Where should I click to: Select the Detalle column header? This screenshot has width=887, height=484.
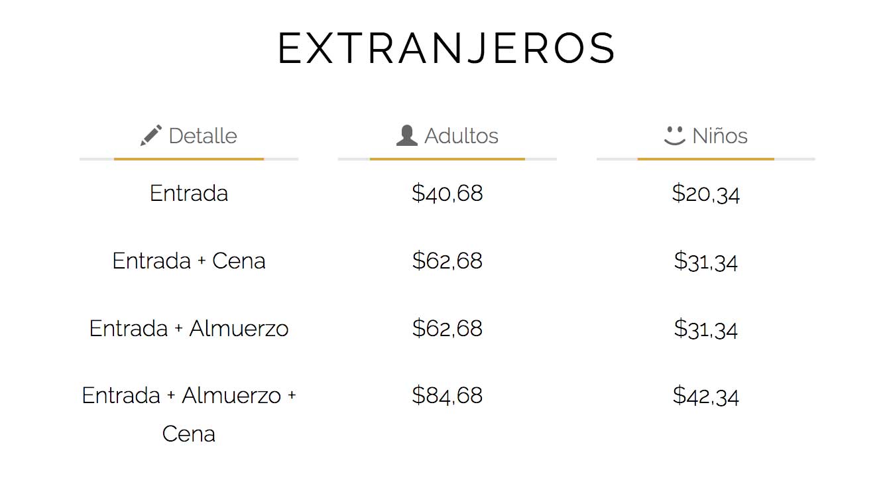[189, 136]
